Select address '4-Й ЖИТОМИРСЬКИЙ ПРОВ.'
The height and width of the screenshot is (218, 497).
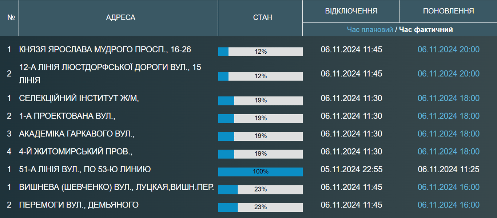click(x=76, y=152)
